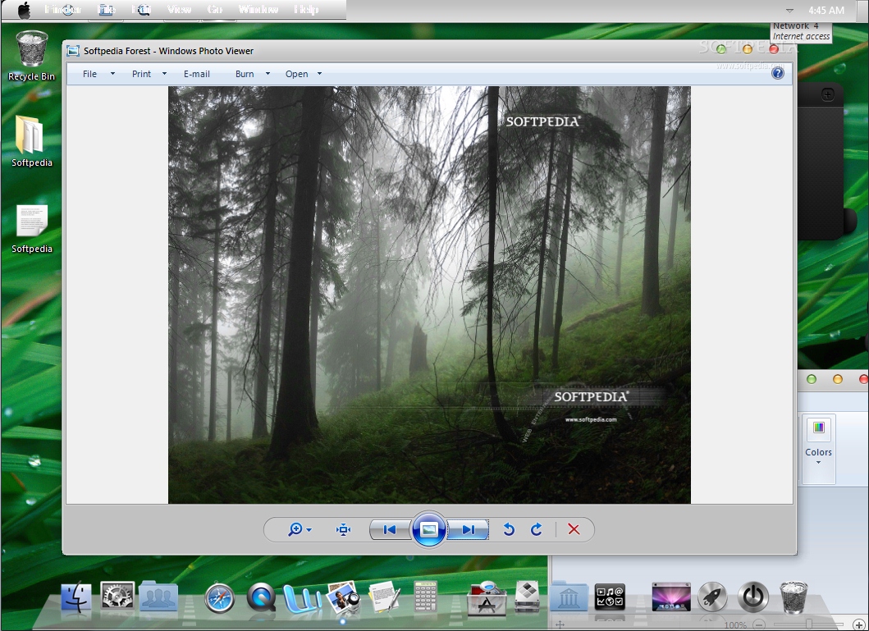Screen dimensions: 869x631
Task: Show hidden icons arrow beside the clock
Action: [x=789, y=11]
